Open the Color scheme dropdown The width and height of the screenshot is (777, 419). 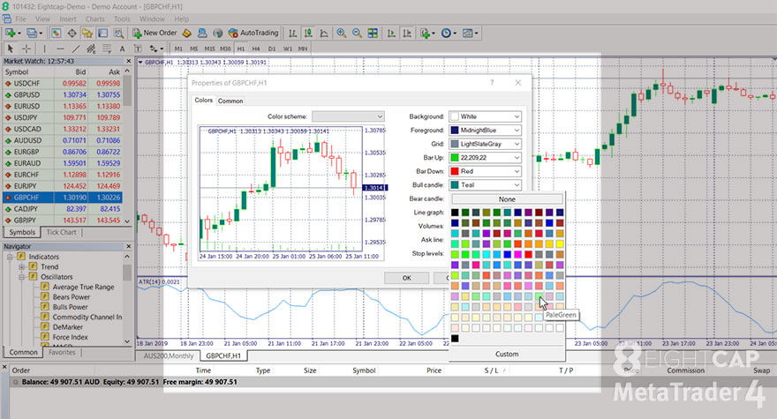click(349, 116)
